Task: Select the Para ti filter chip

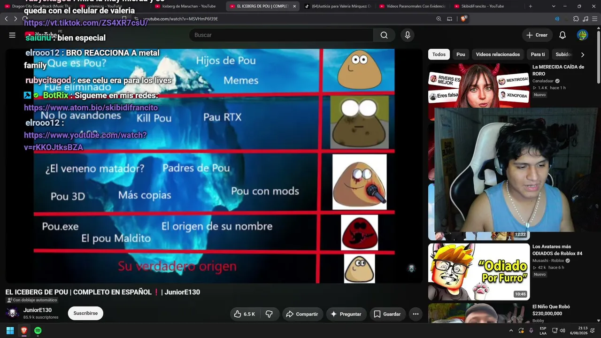Action: (x=538, y=54)
